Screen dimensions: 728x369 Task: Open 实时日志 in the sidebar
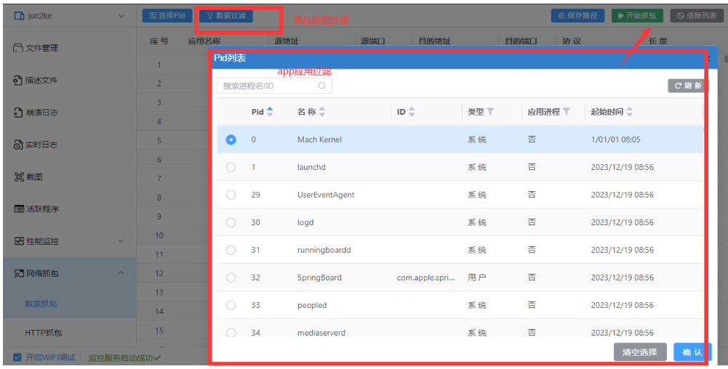click(x=70, y=145)
